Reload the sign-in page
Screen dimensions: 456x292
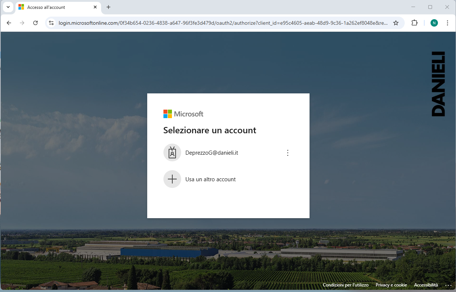[x=35, y=23]
